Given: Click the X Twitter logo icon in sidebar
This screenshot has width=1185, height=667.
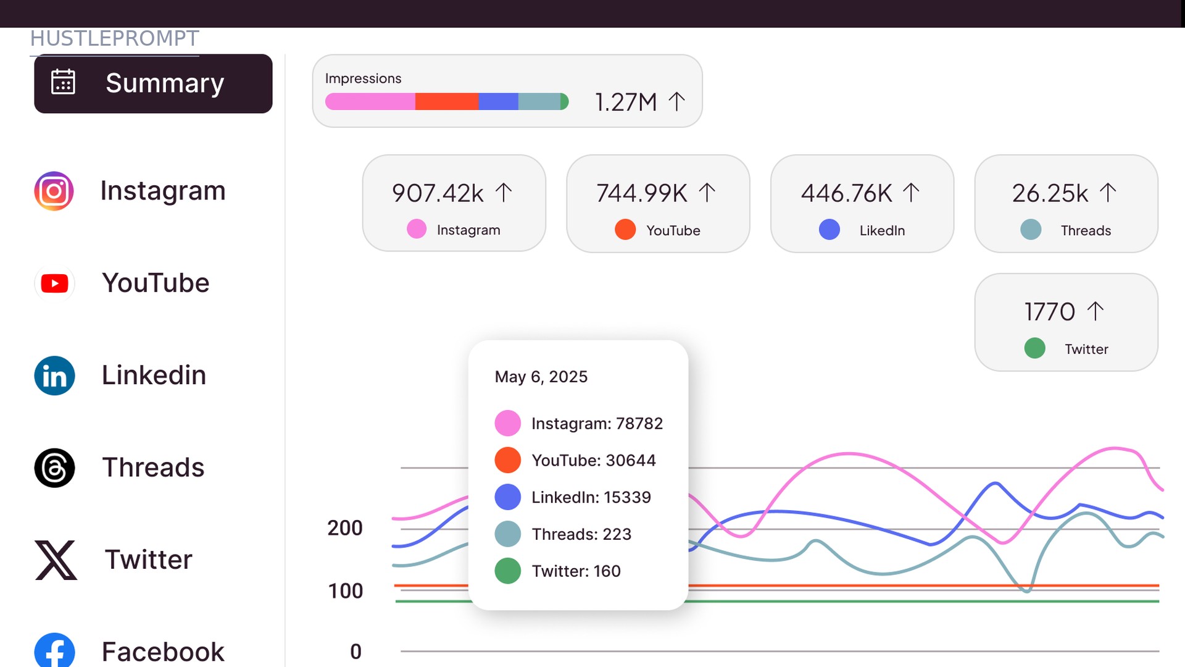Looking at the screenshot, I should pyautogui.click(x=56, y=560).
